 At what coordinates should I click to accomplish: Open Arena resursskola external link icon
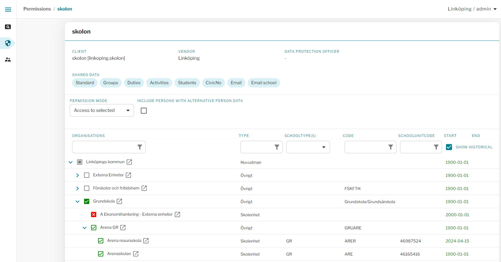tap(146, 241)
